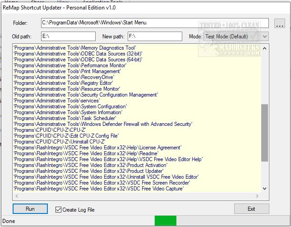Select the 'Resource Monitor' log line

pyautogui.click(x=67, y=89)
